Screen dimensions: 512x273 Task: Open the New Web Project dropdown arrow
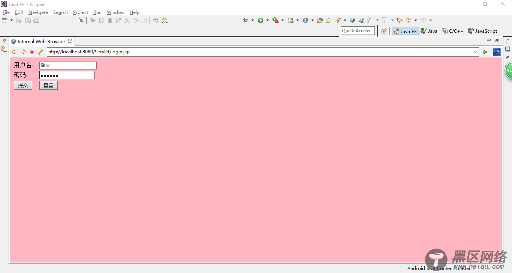click(298, 20)
